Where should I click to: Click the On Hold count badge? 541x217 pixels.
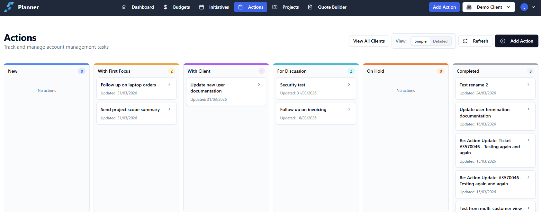point(441,71)
